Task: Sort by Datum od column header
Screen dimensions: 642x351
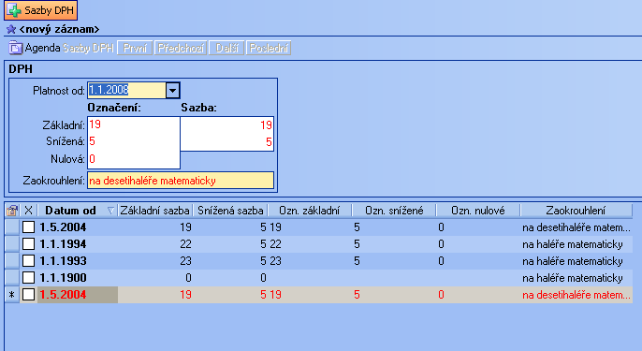Action: tap(78, 211)
